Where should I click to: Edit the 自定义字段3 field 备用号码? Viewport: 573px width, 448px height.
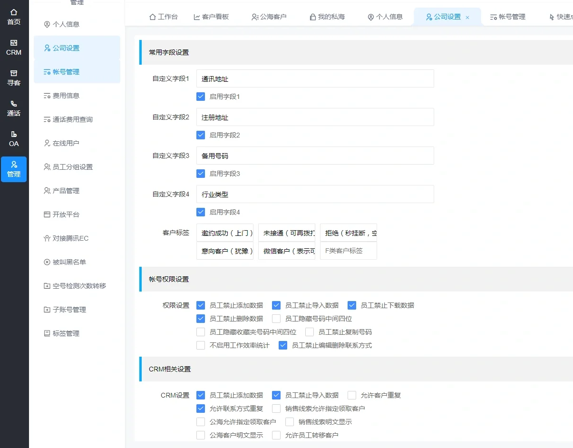[315, 156]
